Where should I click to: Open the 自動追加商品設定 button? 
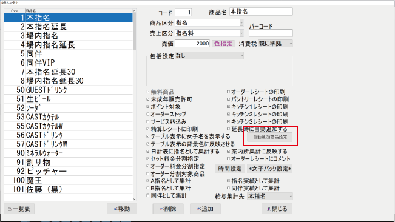[x=270, y=137]
